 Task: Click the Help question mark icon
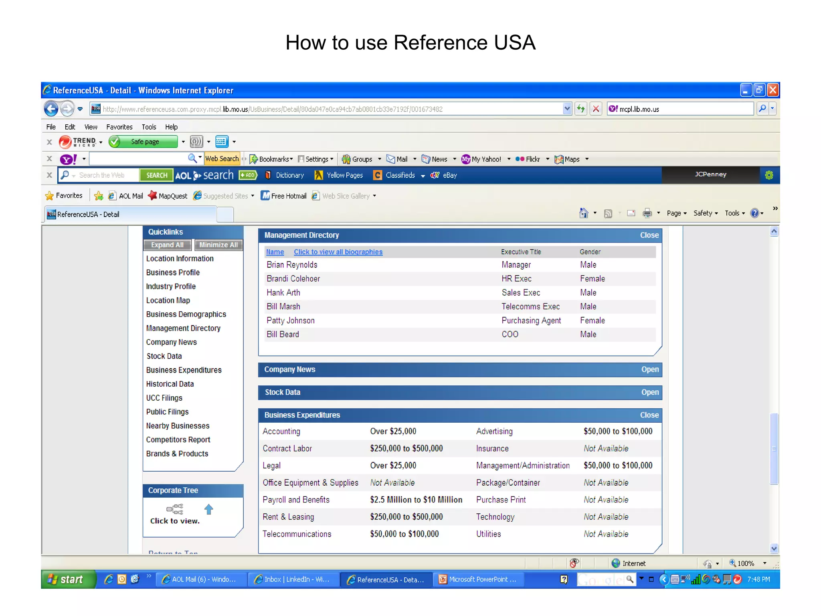coord(754,213)
